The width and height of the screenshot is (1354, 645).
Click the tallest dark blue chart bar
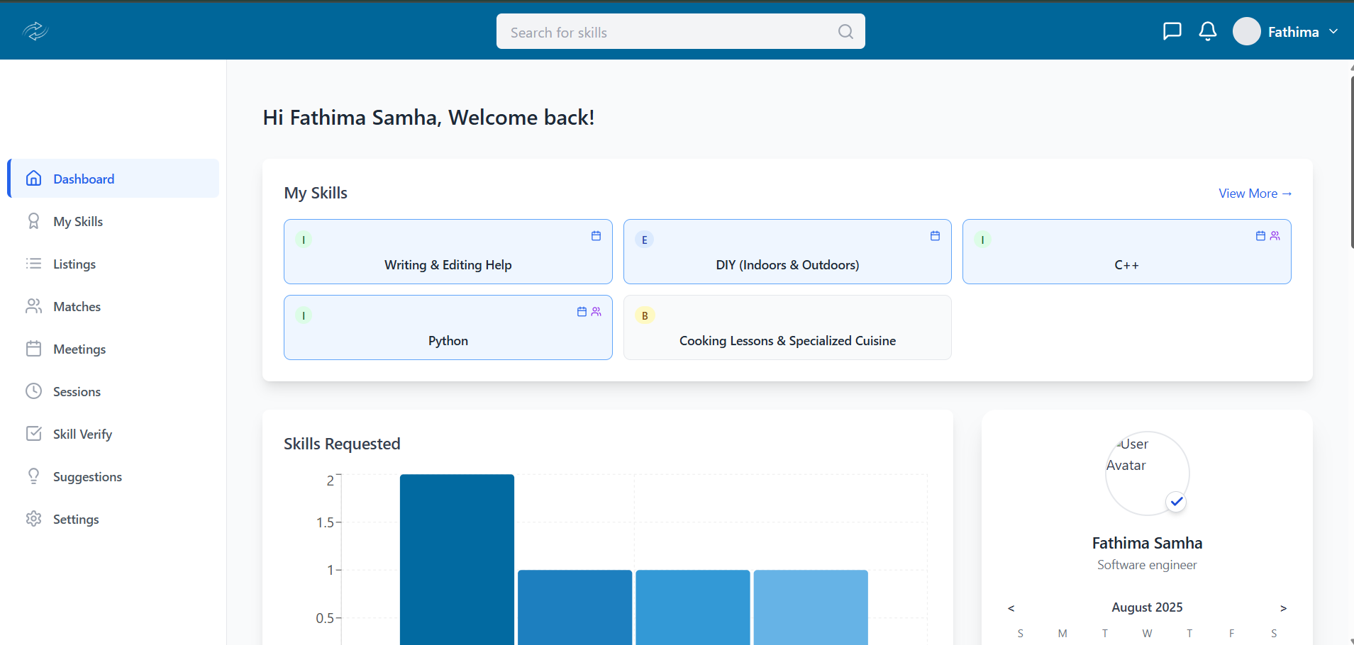point(457,559)
